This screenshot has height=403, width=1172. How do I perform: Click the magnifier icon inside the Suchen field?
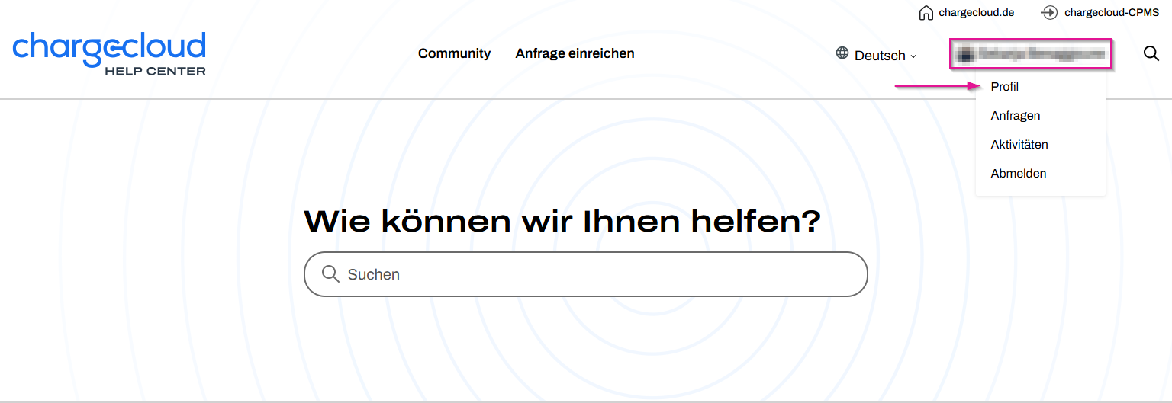click(330, 274)
